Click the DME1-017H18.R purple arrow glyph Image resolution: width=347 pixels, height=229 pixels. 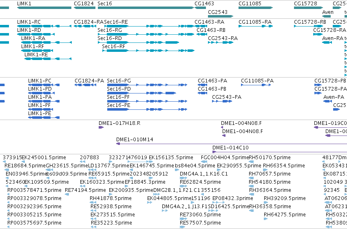click(x=101, y=127)
